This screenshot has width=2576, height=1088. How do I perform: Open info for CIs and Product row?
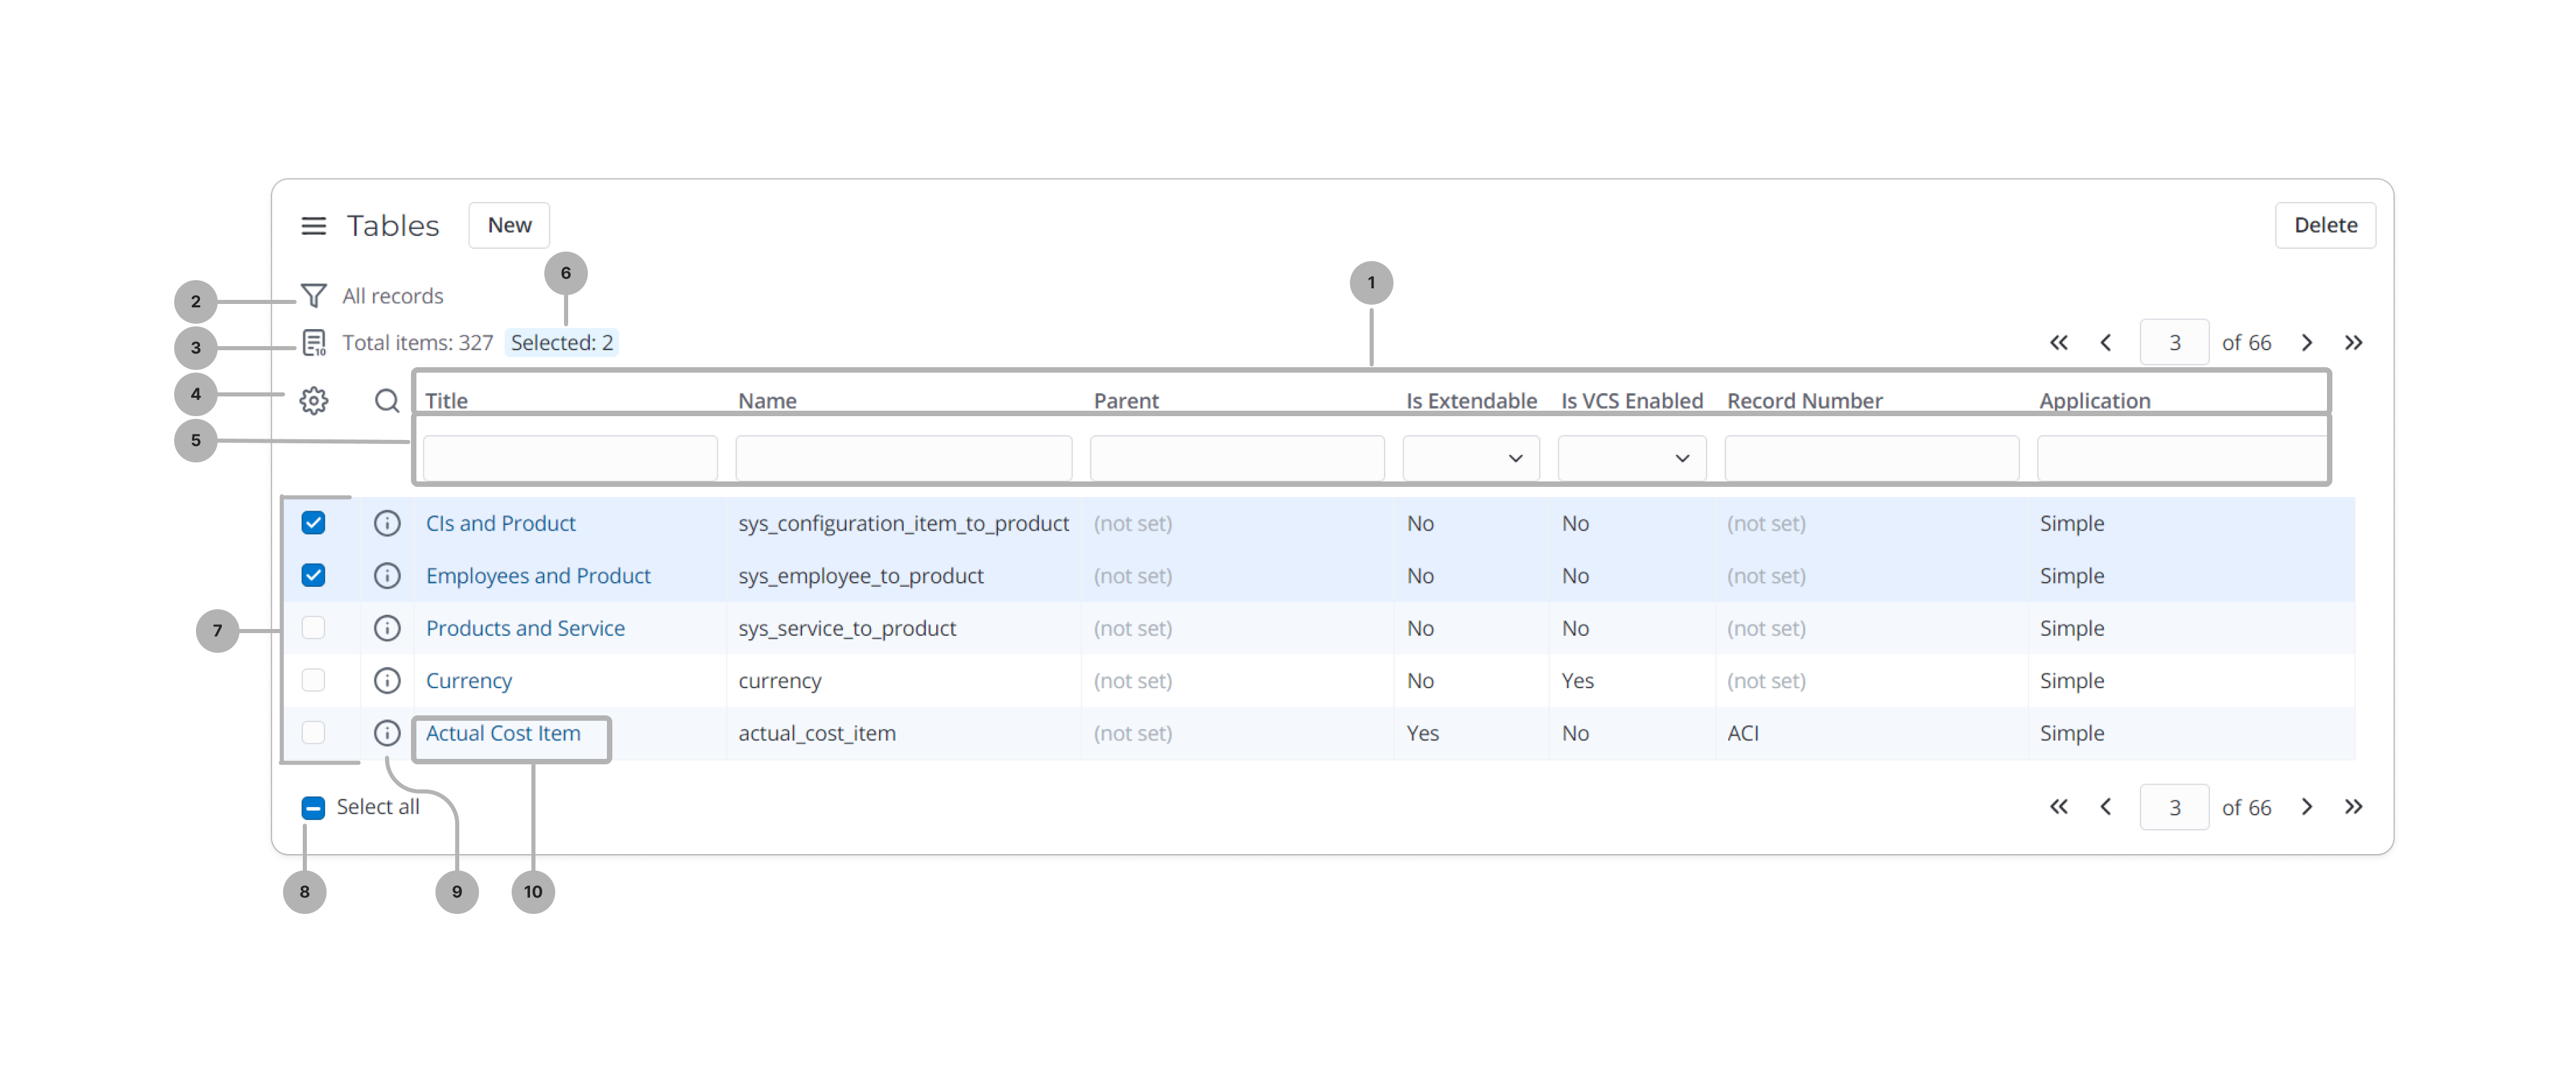pyautogui.click(x=386, y=524)
